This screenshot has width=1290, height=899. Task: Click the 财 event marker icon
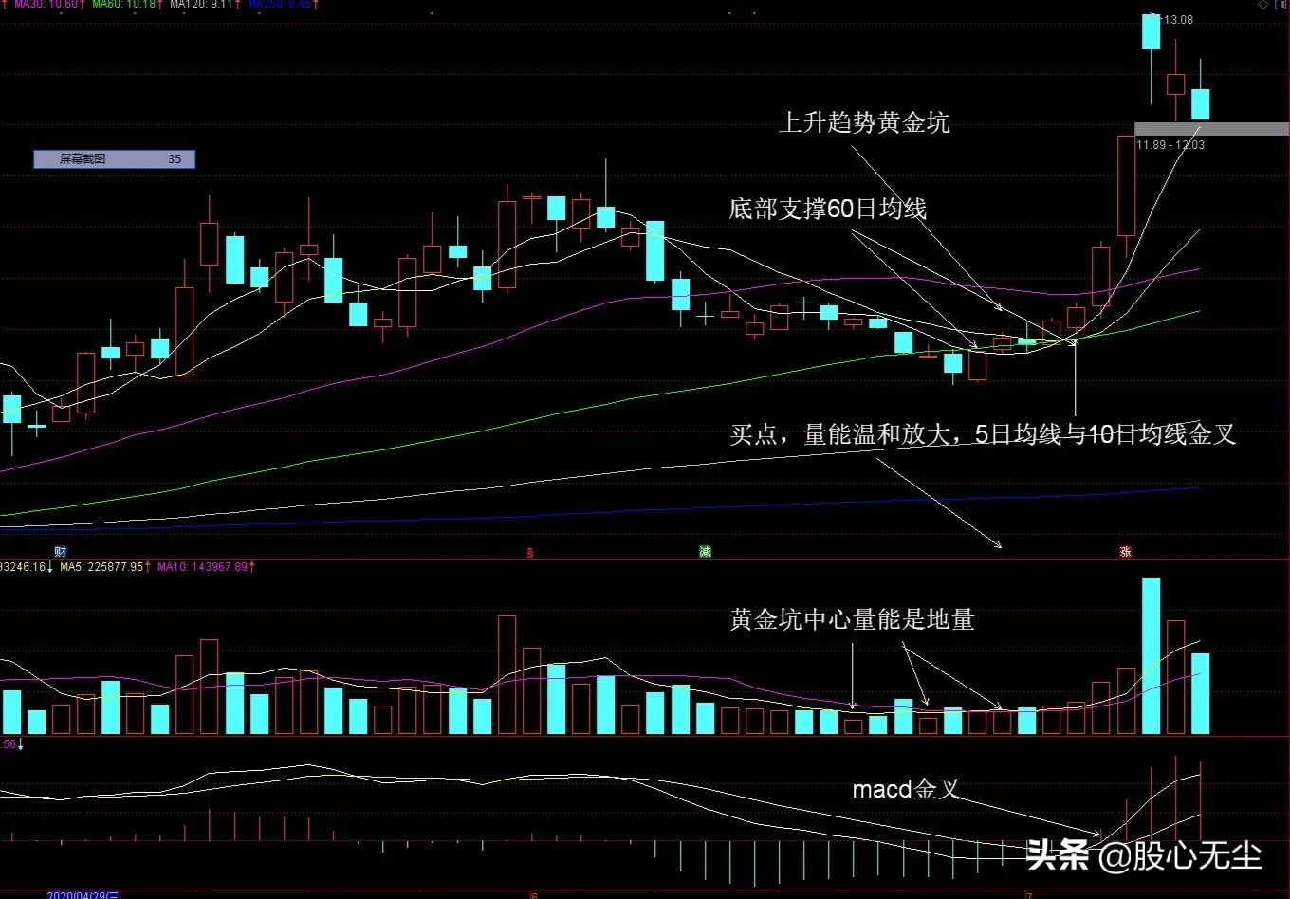pos(61,552)
